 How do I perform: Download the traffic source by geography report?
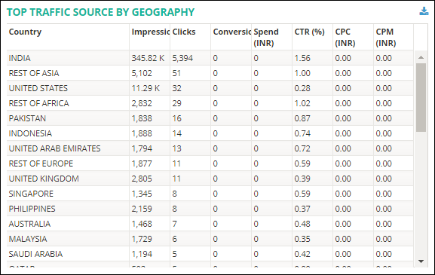[x=424, y=11]
